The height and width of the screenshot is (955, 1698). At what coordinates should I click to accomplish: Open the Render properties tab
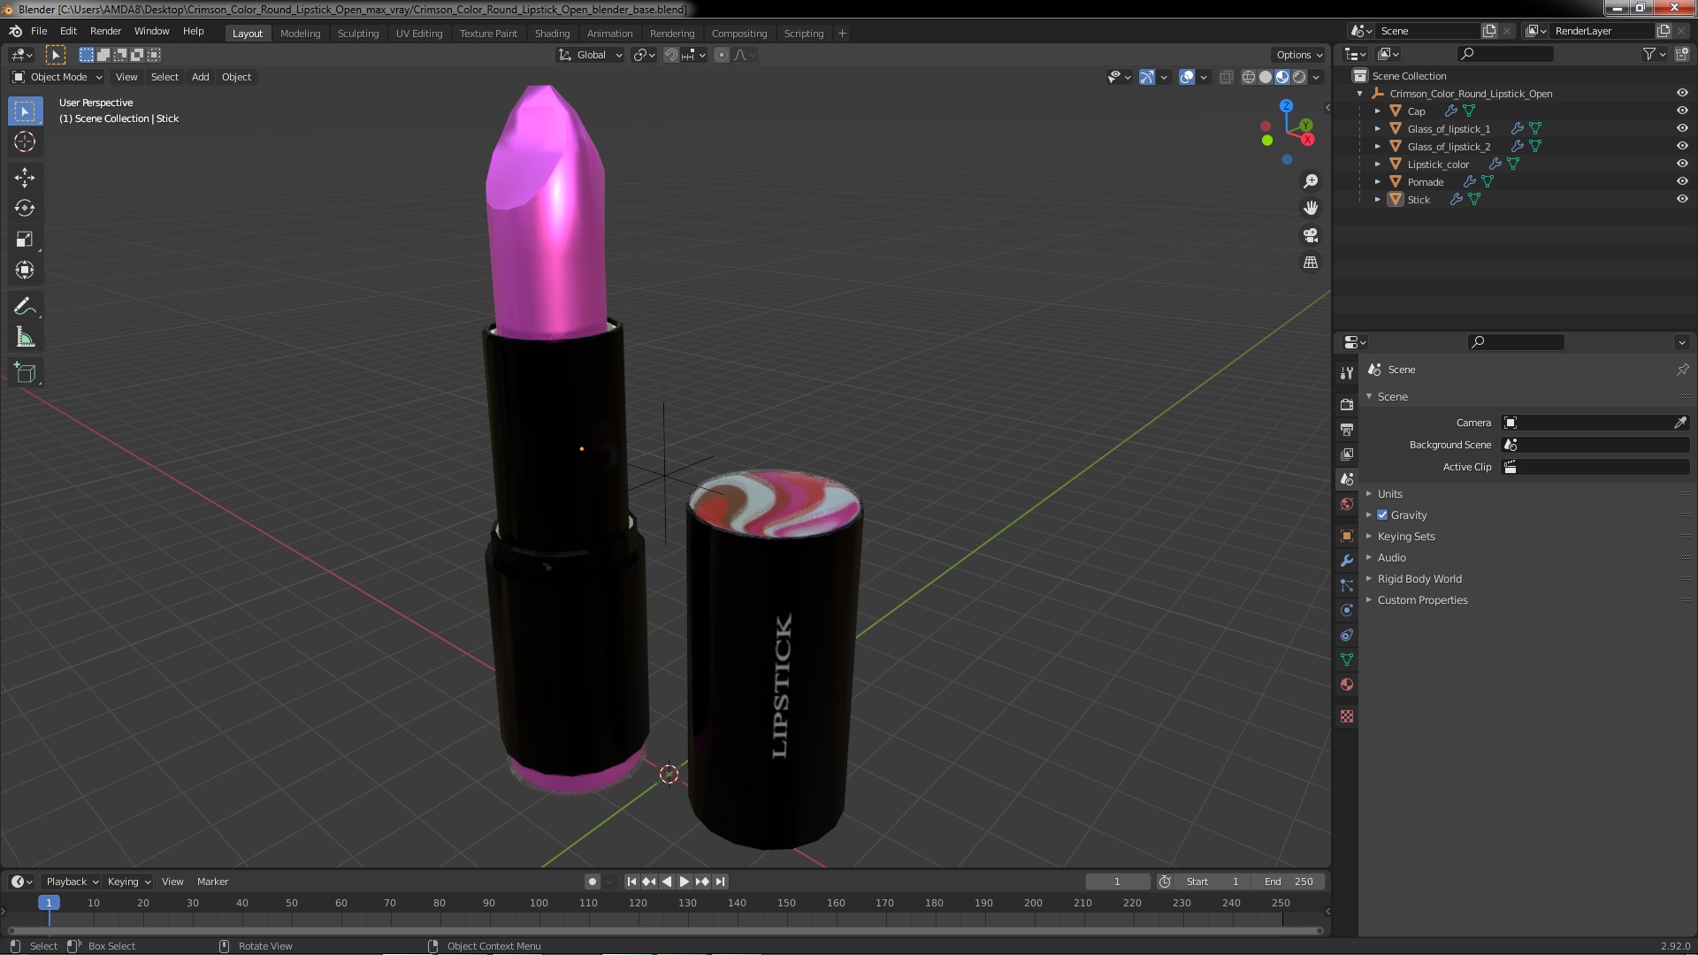[1347, 405]
